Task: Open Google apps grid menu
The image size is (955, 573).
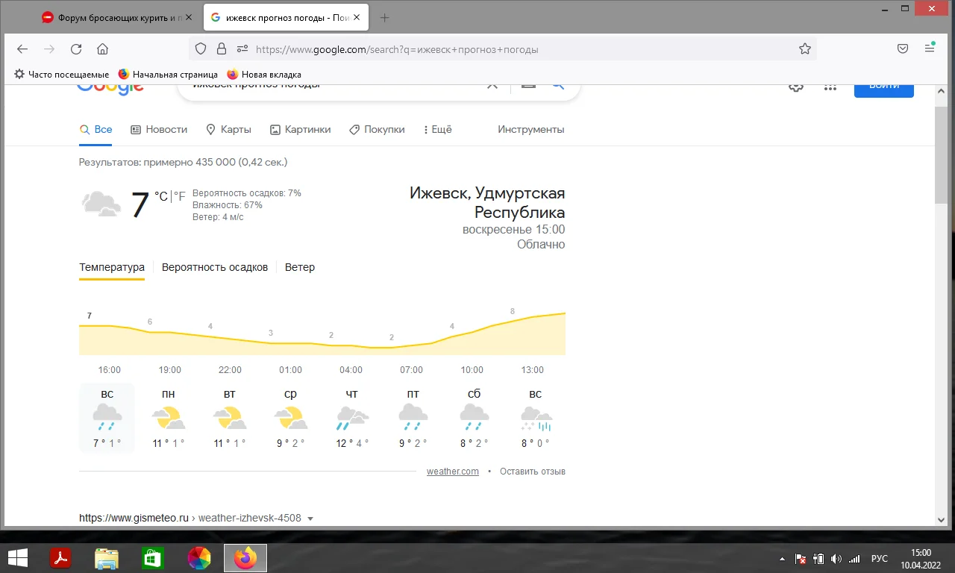Action: click(x=830, y=87)
